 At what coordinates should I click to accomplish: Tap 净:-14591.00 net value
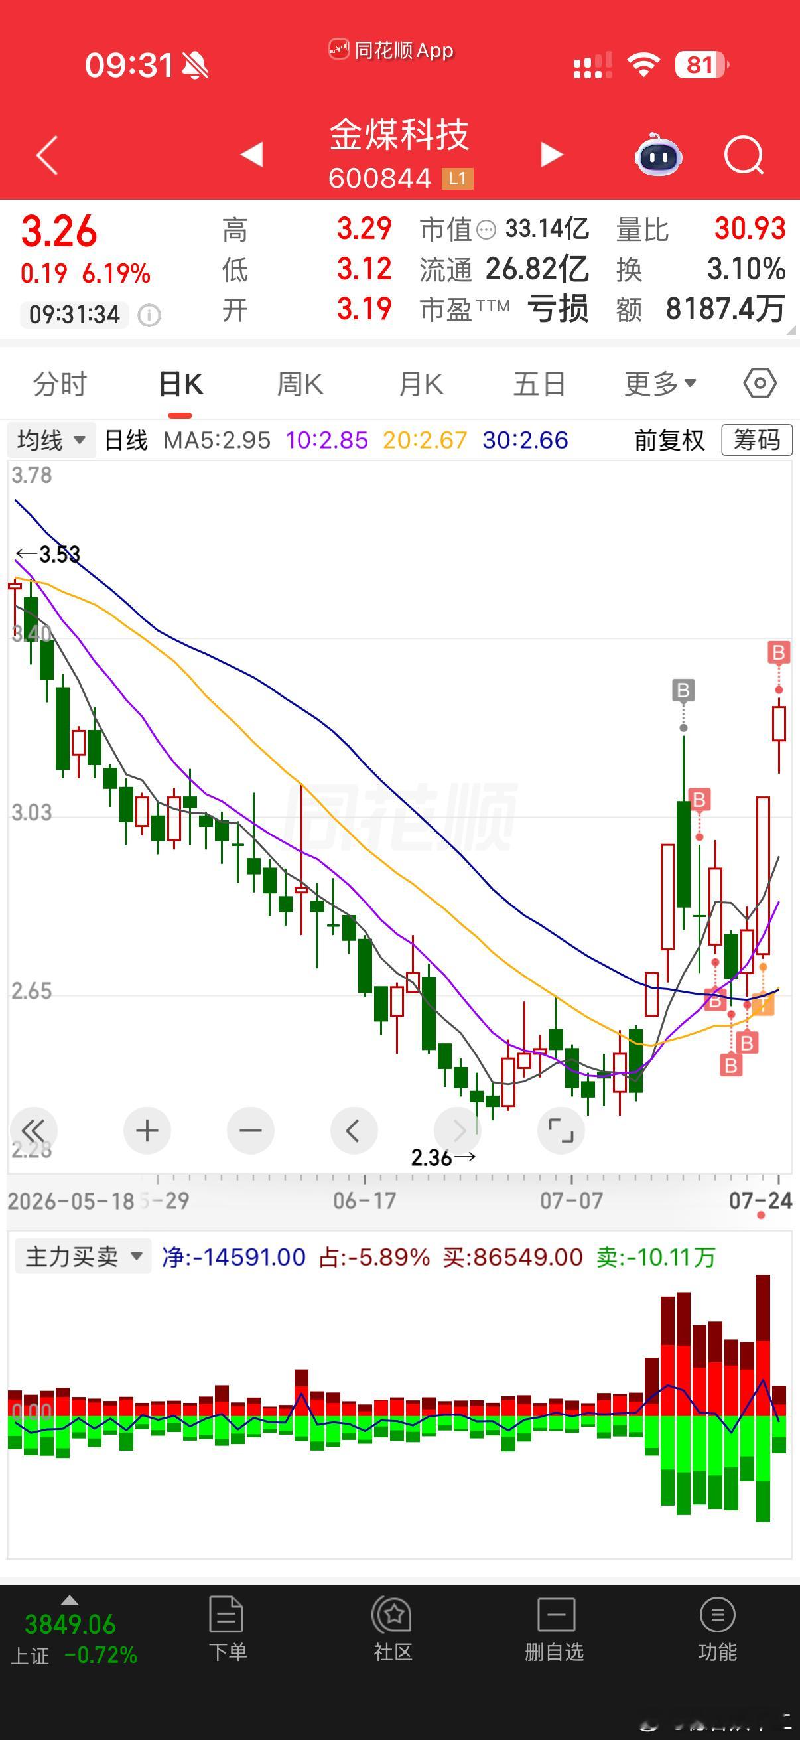(x=233, y=1257)
